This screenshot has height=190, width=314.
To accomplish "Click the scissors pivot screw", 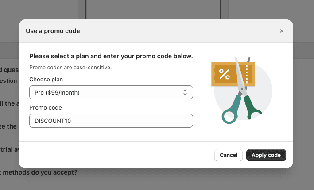I will coord(242,90).
